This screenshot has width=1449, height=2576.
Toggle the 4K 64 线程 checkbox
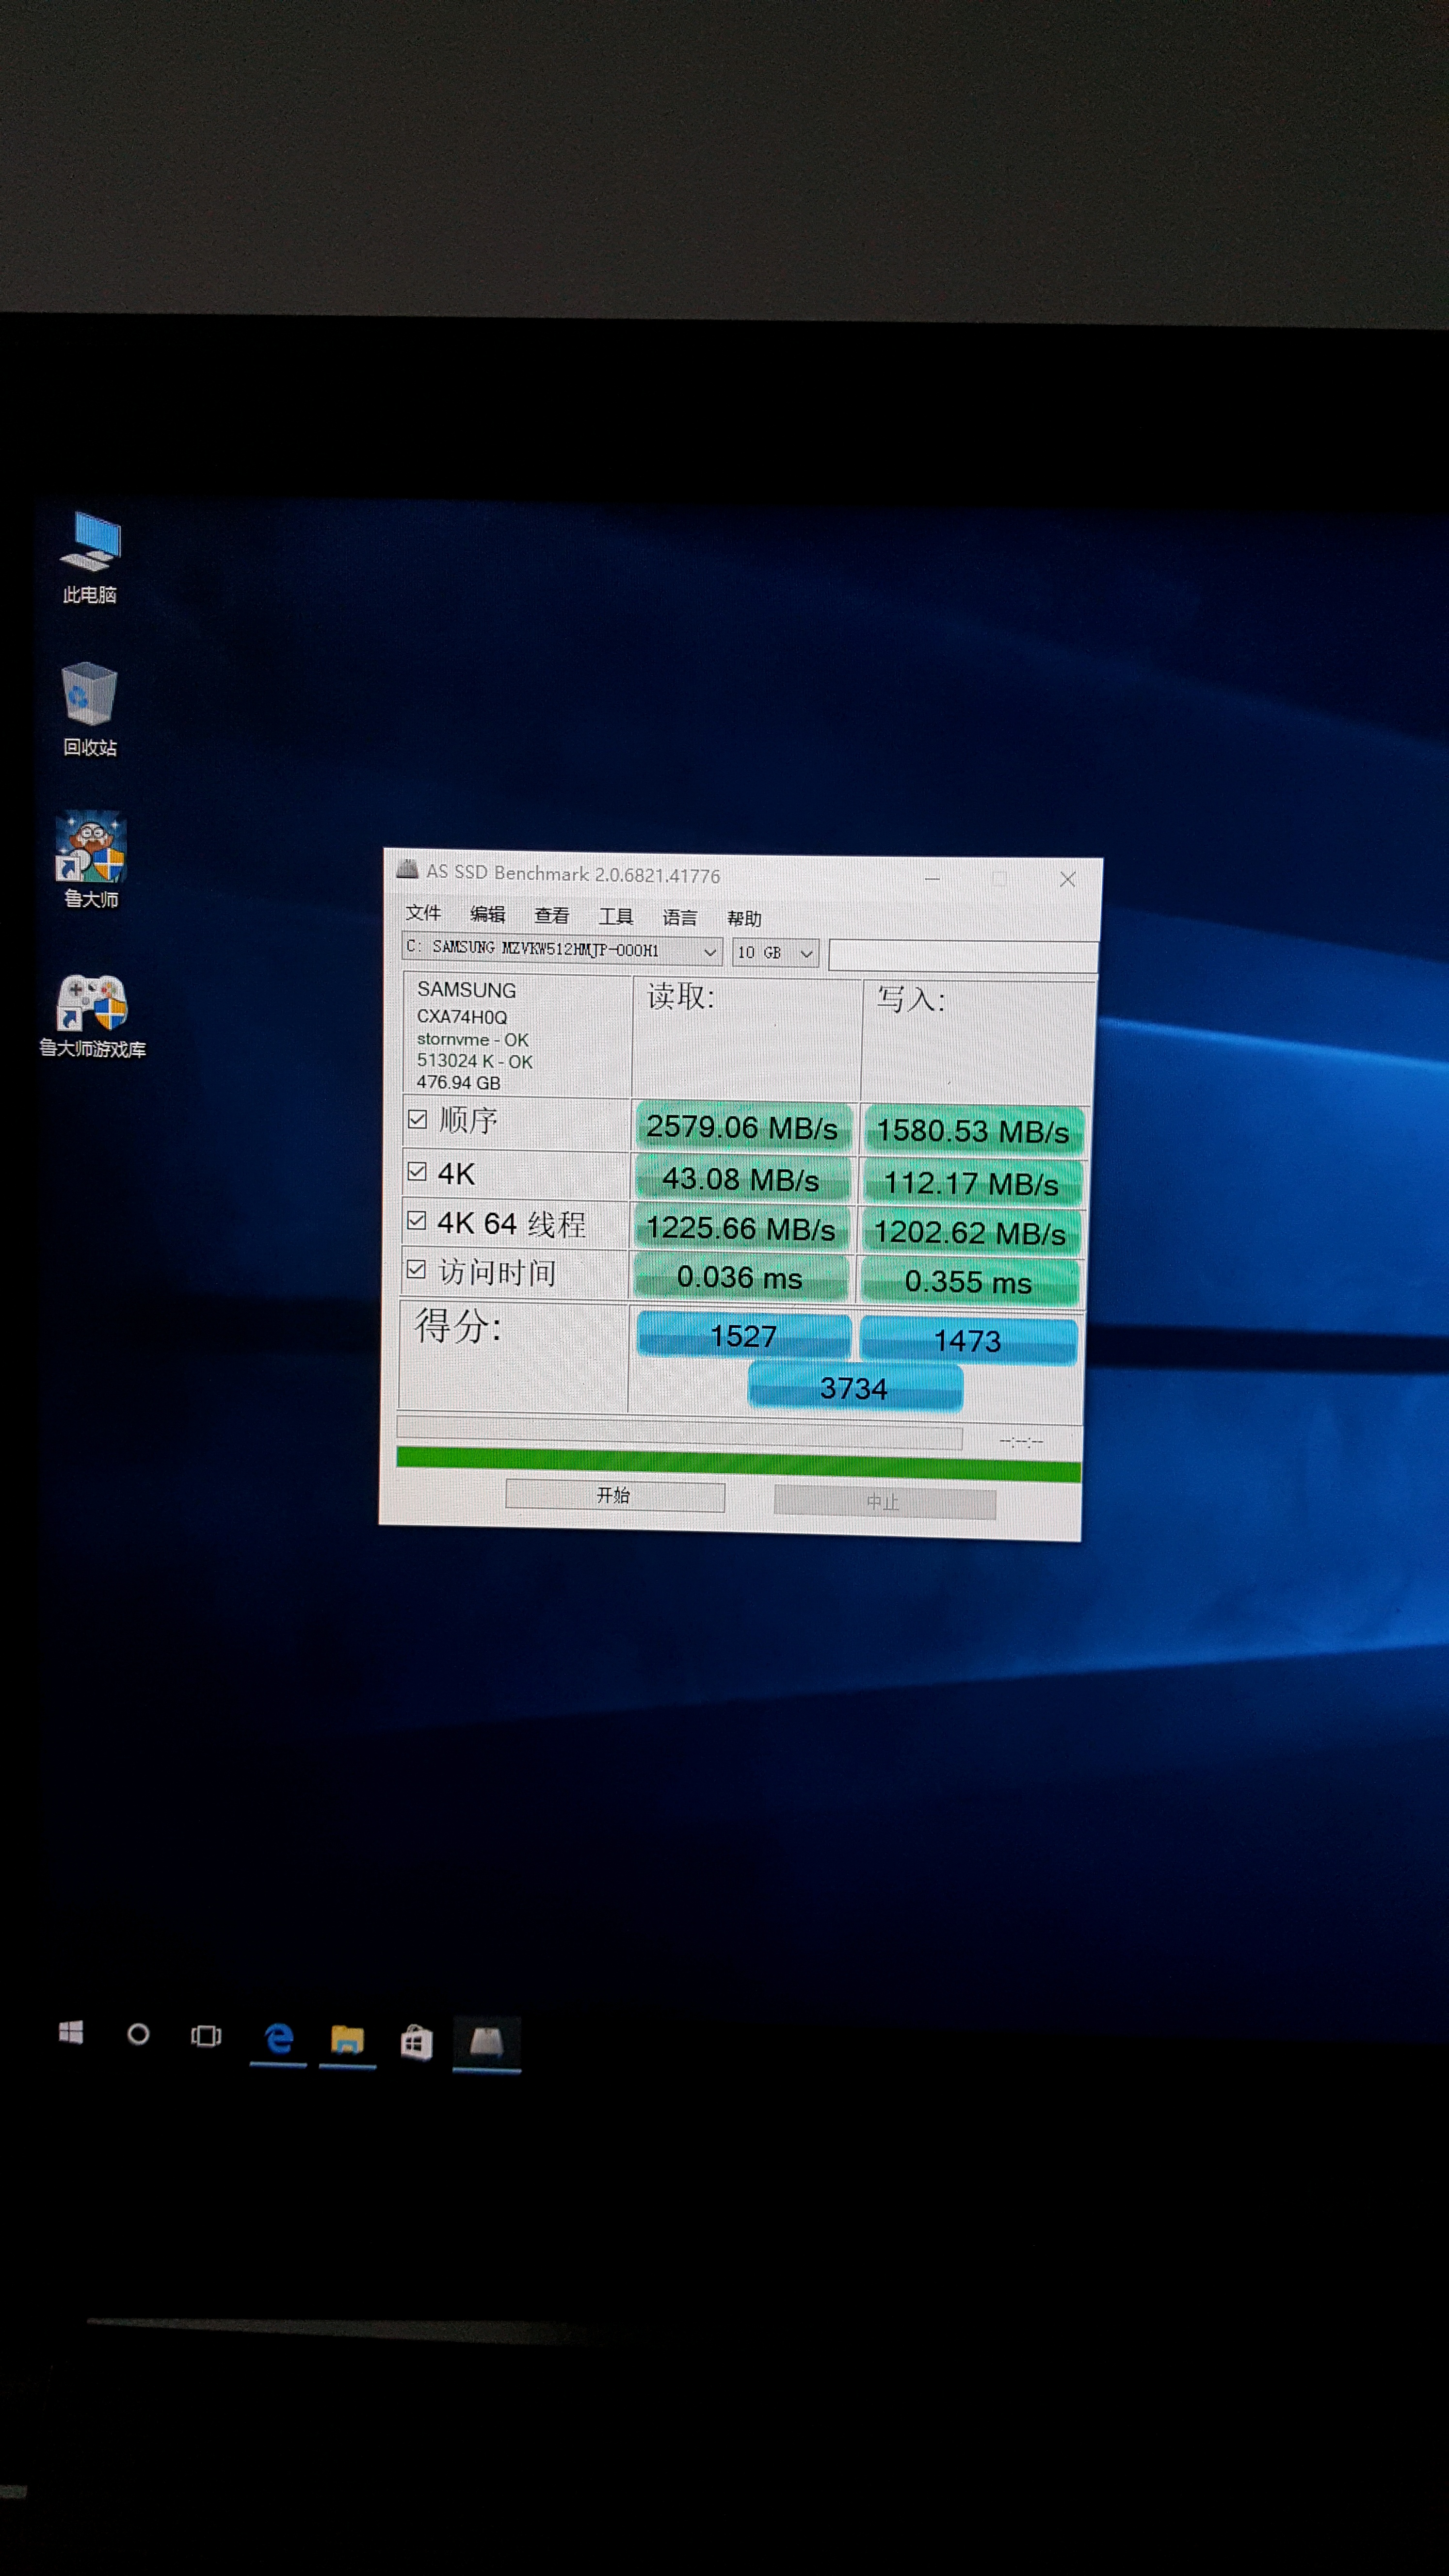click(416, 1220)
